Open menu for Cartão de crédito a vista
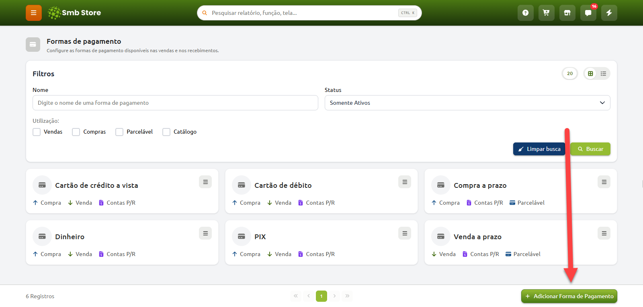Viewport: 643px width, 307px height. 205,182
